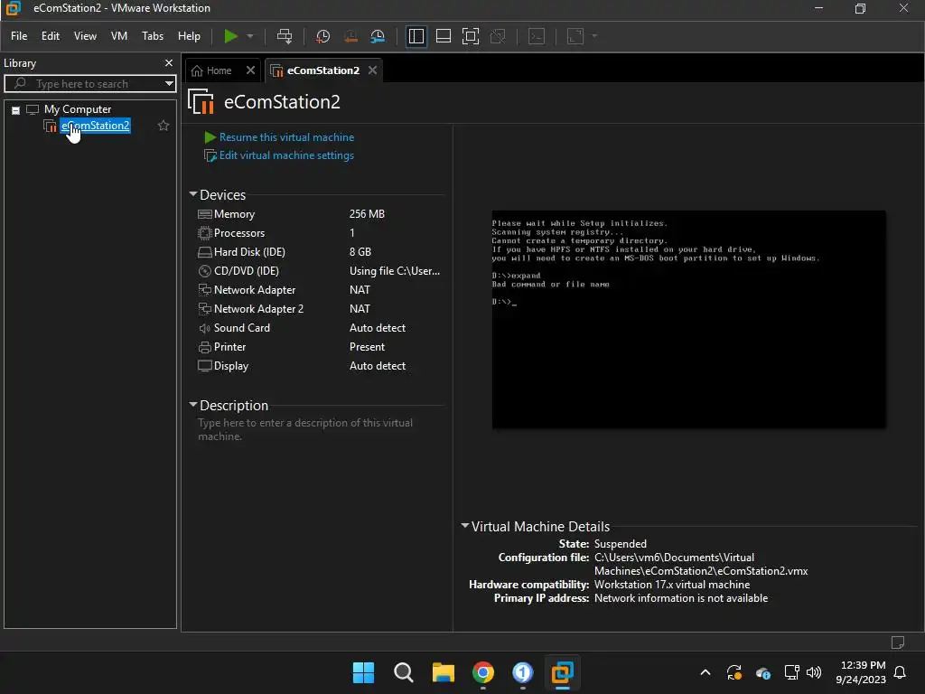Click the Suspended state value

point(620,543)
